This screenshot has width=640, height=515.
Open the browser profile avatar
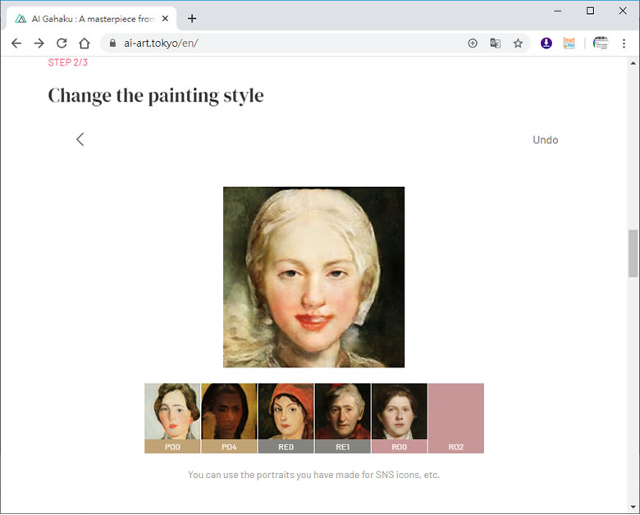click(x=601, y=43)
